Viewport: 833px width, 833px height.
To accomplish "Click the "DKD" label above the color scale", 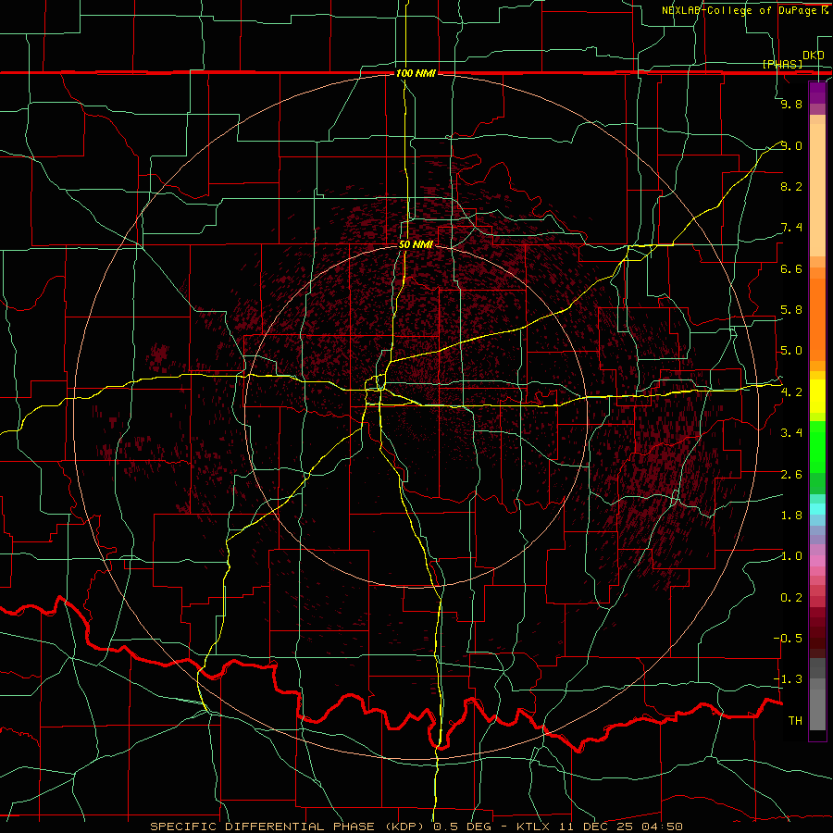I will [813, 56].
